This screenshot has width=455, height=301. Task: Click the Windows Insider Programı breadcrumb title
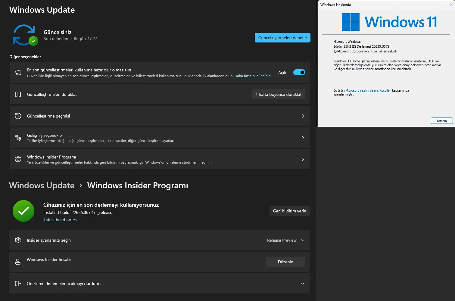pos(138,185)
